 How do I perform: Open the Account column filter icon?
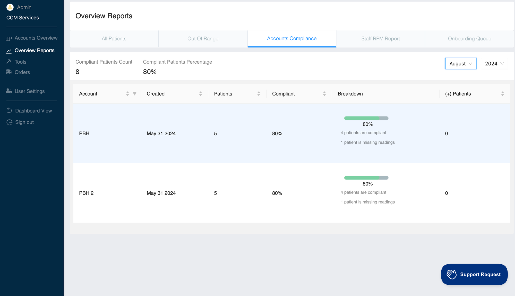[x=134, y=94]
